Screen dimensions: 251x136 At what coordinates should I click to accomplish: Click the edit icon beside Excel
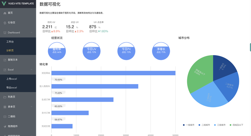point(5,70)
